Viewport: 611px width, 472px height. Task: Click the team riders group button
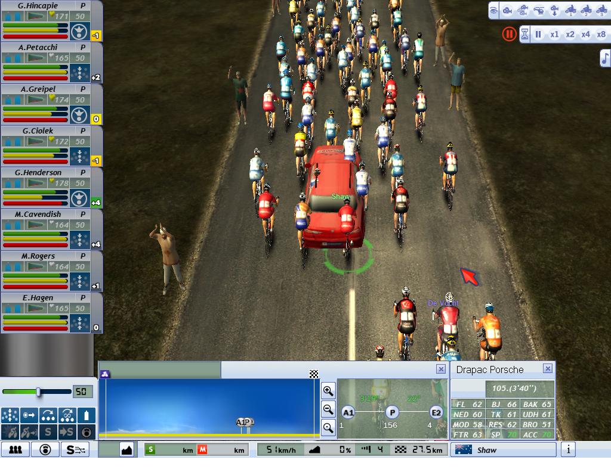(x=15, y=450)
